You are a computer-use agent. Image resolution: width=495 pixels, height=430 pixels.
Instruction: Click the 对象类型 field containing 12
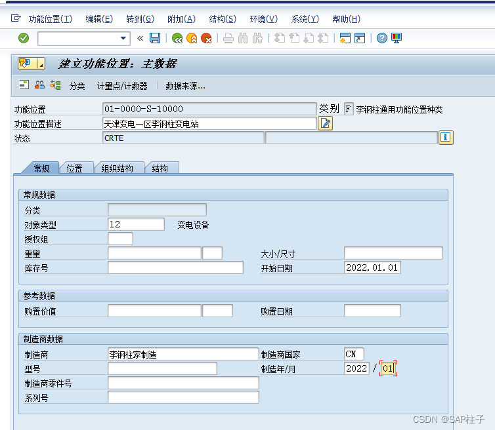pos(136,224)
